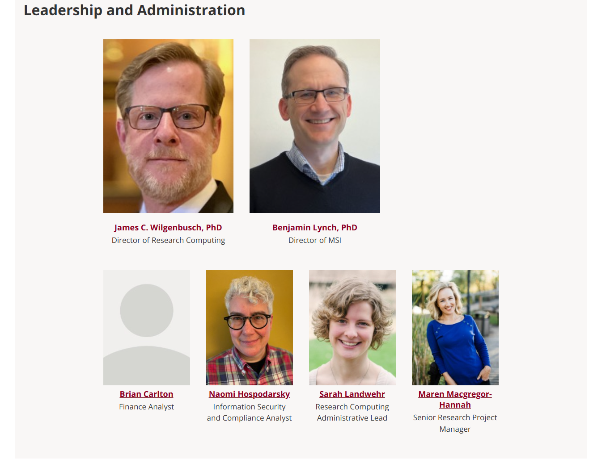Click Research Computing Administrative Lead text
Screen dimensions: 606x463
pos(352,413)
